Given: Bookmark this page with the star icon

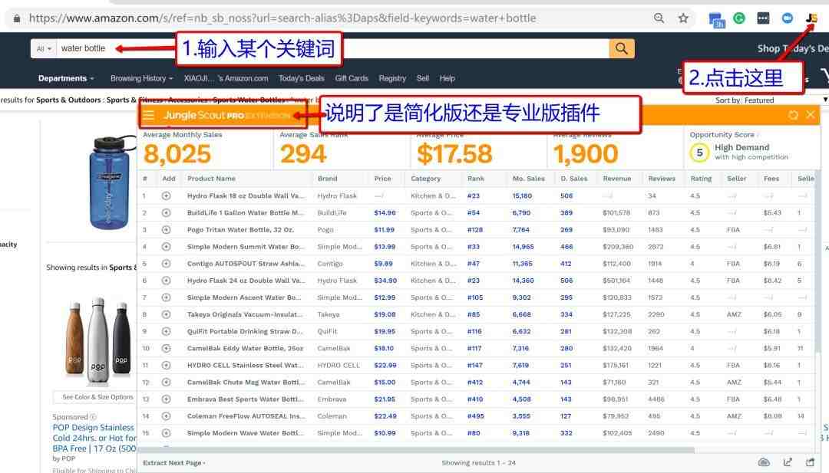Looking at the screenshot, I should coord(683,18).
